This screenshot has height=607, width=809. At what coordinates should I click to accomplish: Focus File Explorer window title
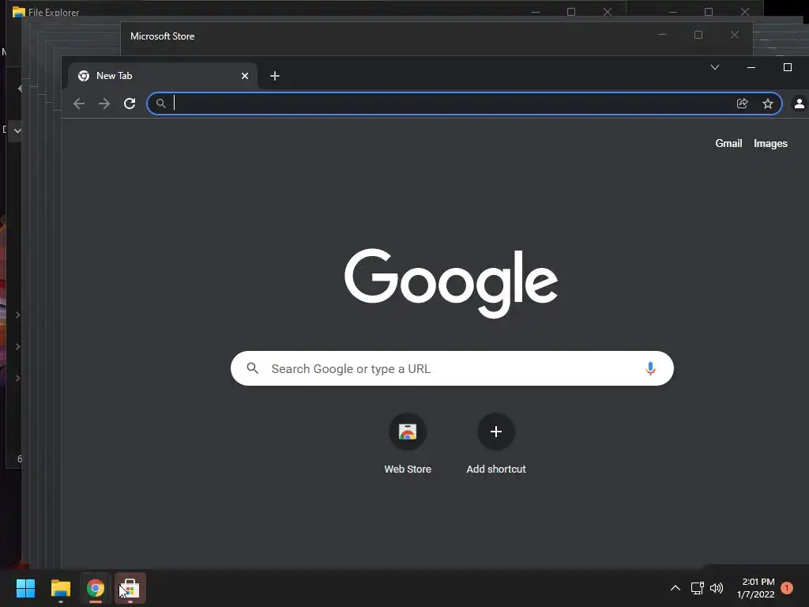pos(54,12)
